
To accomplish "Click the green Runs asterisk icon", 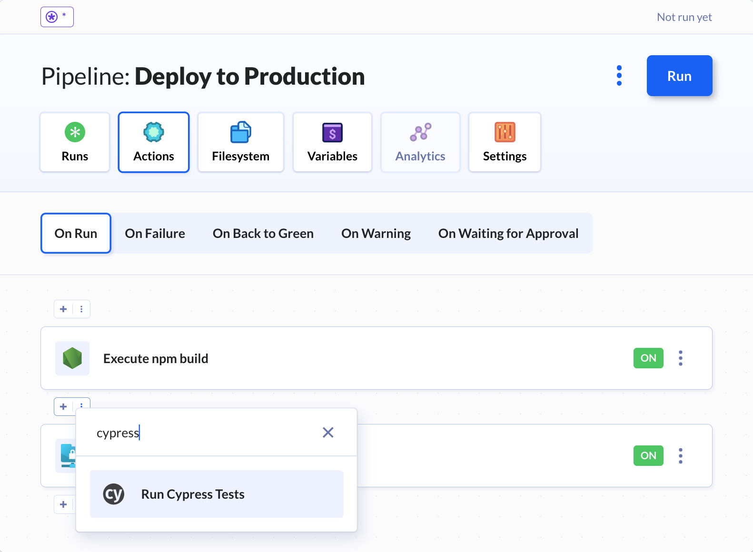I will click(x=75, y=132).
